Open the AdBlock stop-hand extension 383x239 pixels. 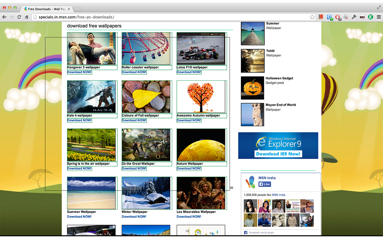(x=338, y=17)
